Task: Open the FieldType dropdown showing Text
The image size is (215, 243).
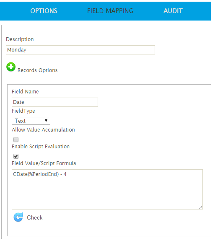Action: tap(31, 121)
